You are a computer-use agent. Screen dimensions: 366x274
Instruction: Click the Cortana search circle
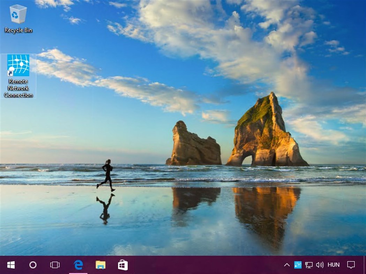[x=33, y=265]
